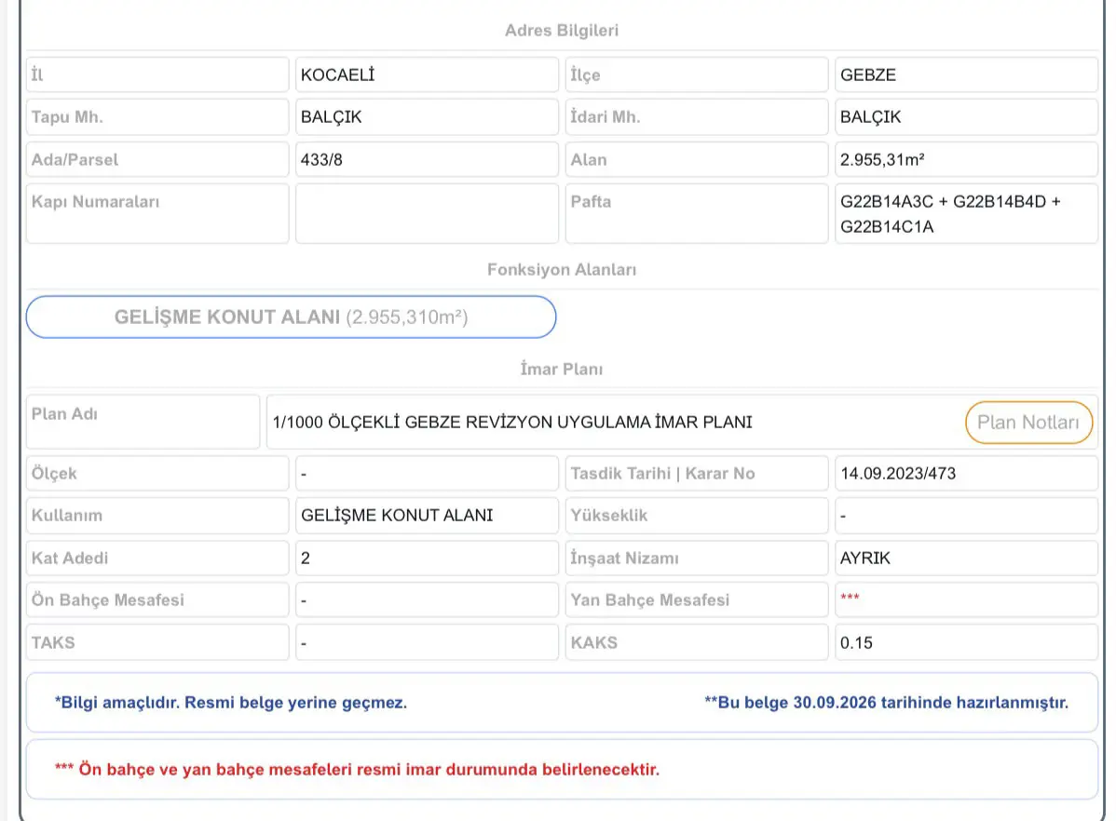The width and height of the screenshot is (1116, 821).
Task: Click the note Bilgi amaçlıdır. Resmi belge yerine geçmez.
Action: click(231, 702)
